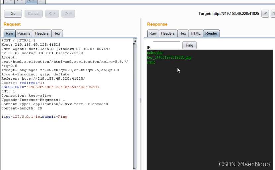Click the IP input field
Viewport: 275px width, 170px height.
click(167, 45)
